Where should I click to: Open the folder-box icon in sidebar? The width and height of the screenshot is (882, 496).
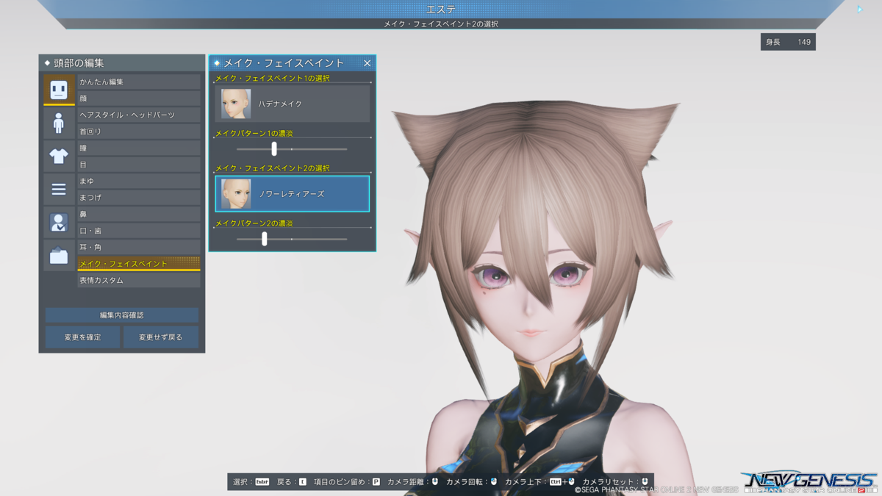pos(59,255)
